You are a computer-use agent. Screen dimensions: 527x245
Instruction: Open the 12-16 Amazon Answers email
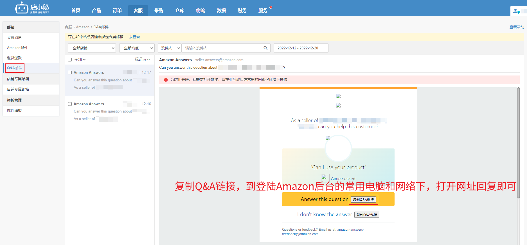pos(110,111)
